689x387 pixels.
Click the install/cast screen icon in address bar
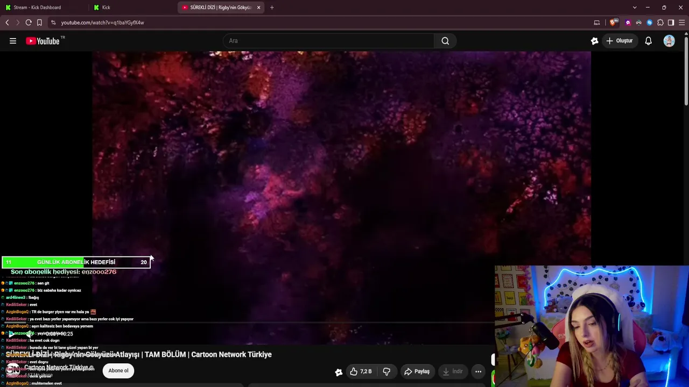click(596, 23)
